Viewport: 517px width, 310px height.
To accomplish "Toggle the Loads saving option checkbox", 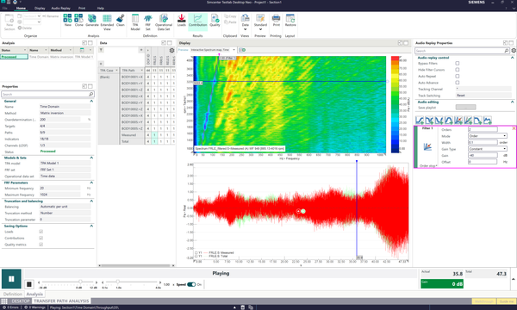I will tap(40, 232).
